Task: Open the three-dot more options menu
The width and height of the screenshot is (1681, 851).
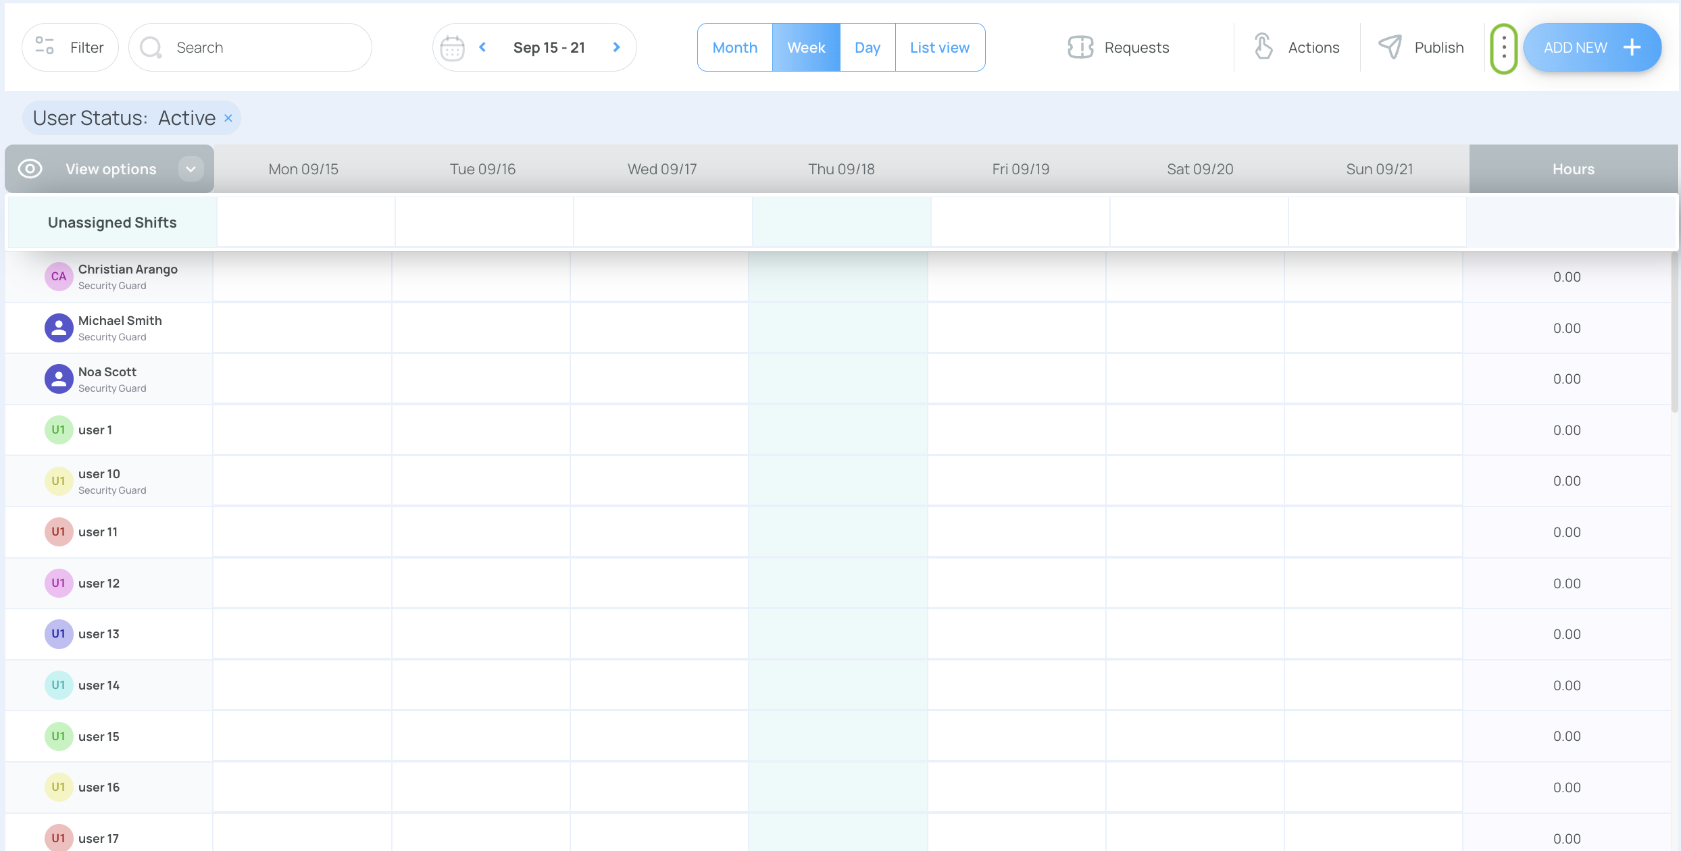Action: coord(1503,47)
